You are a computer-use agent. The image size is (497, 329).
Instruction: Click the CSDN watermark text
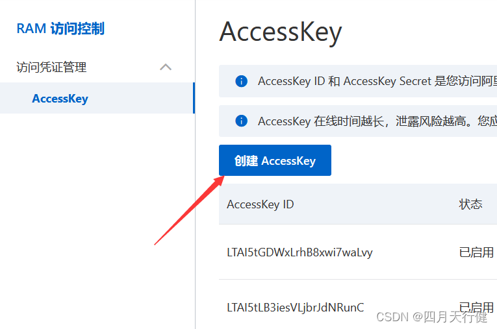tap(393, 317)
